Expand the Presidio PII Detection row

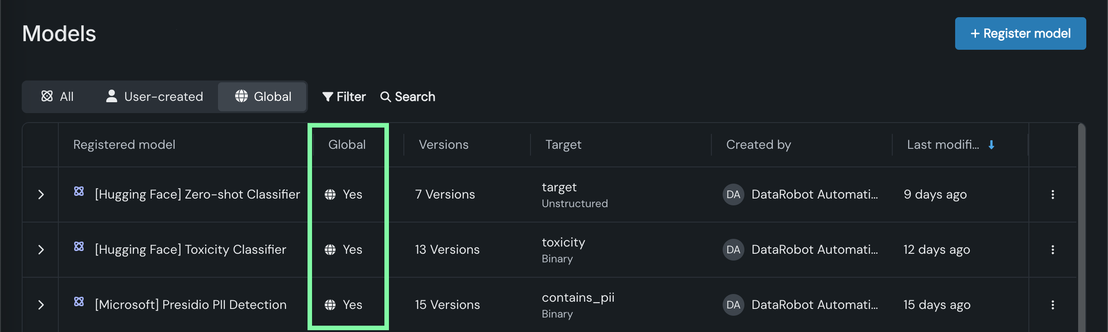[41, 305]
